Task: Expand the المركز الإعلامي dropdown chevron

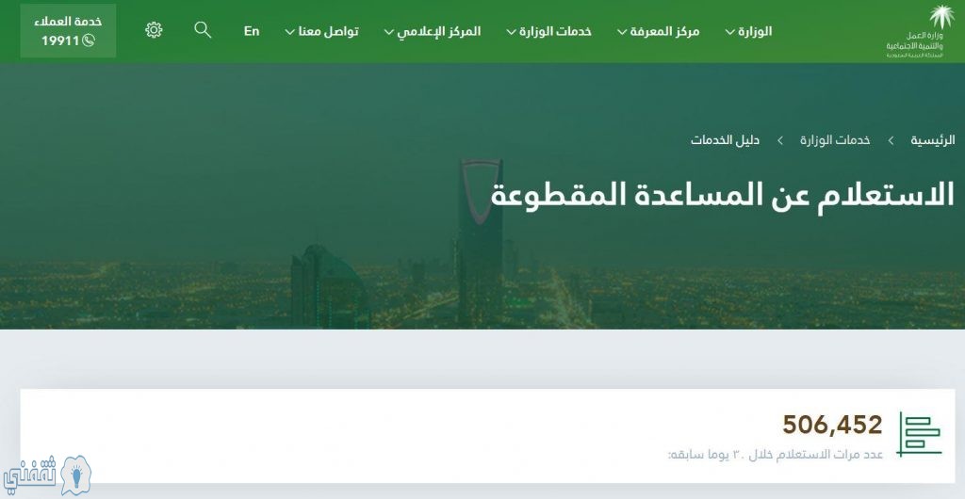Action: [x=389, y=32]
